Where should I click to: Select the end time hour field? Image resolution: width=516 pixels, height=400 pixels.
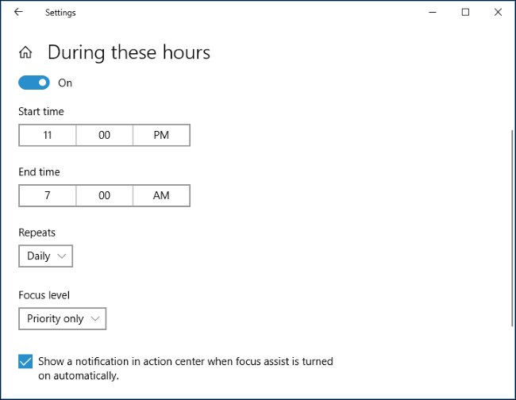48,195
